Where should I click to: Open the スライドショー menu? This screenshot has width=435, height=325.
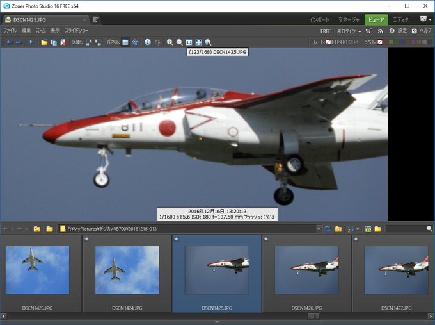pos(76,31)
